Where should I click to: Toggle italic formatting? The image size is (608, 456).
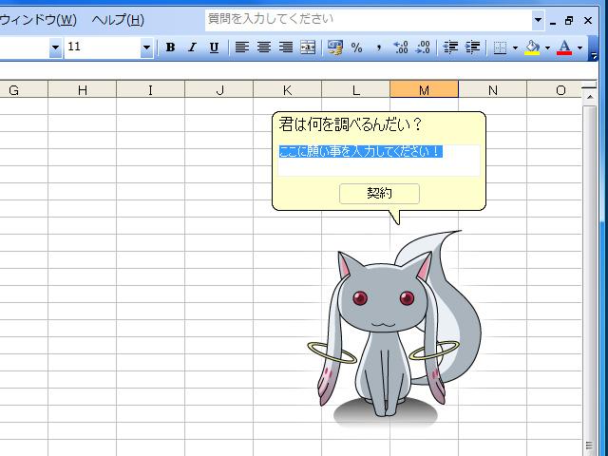pos(192,47)
